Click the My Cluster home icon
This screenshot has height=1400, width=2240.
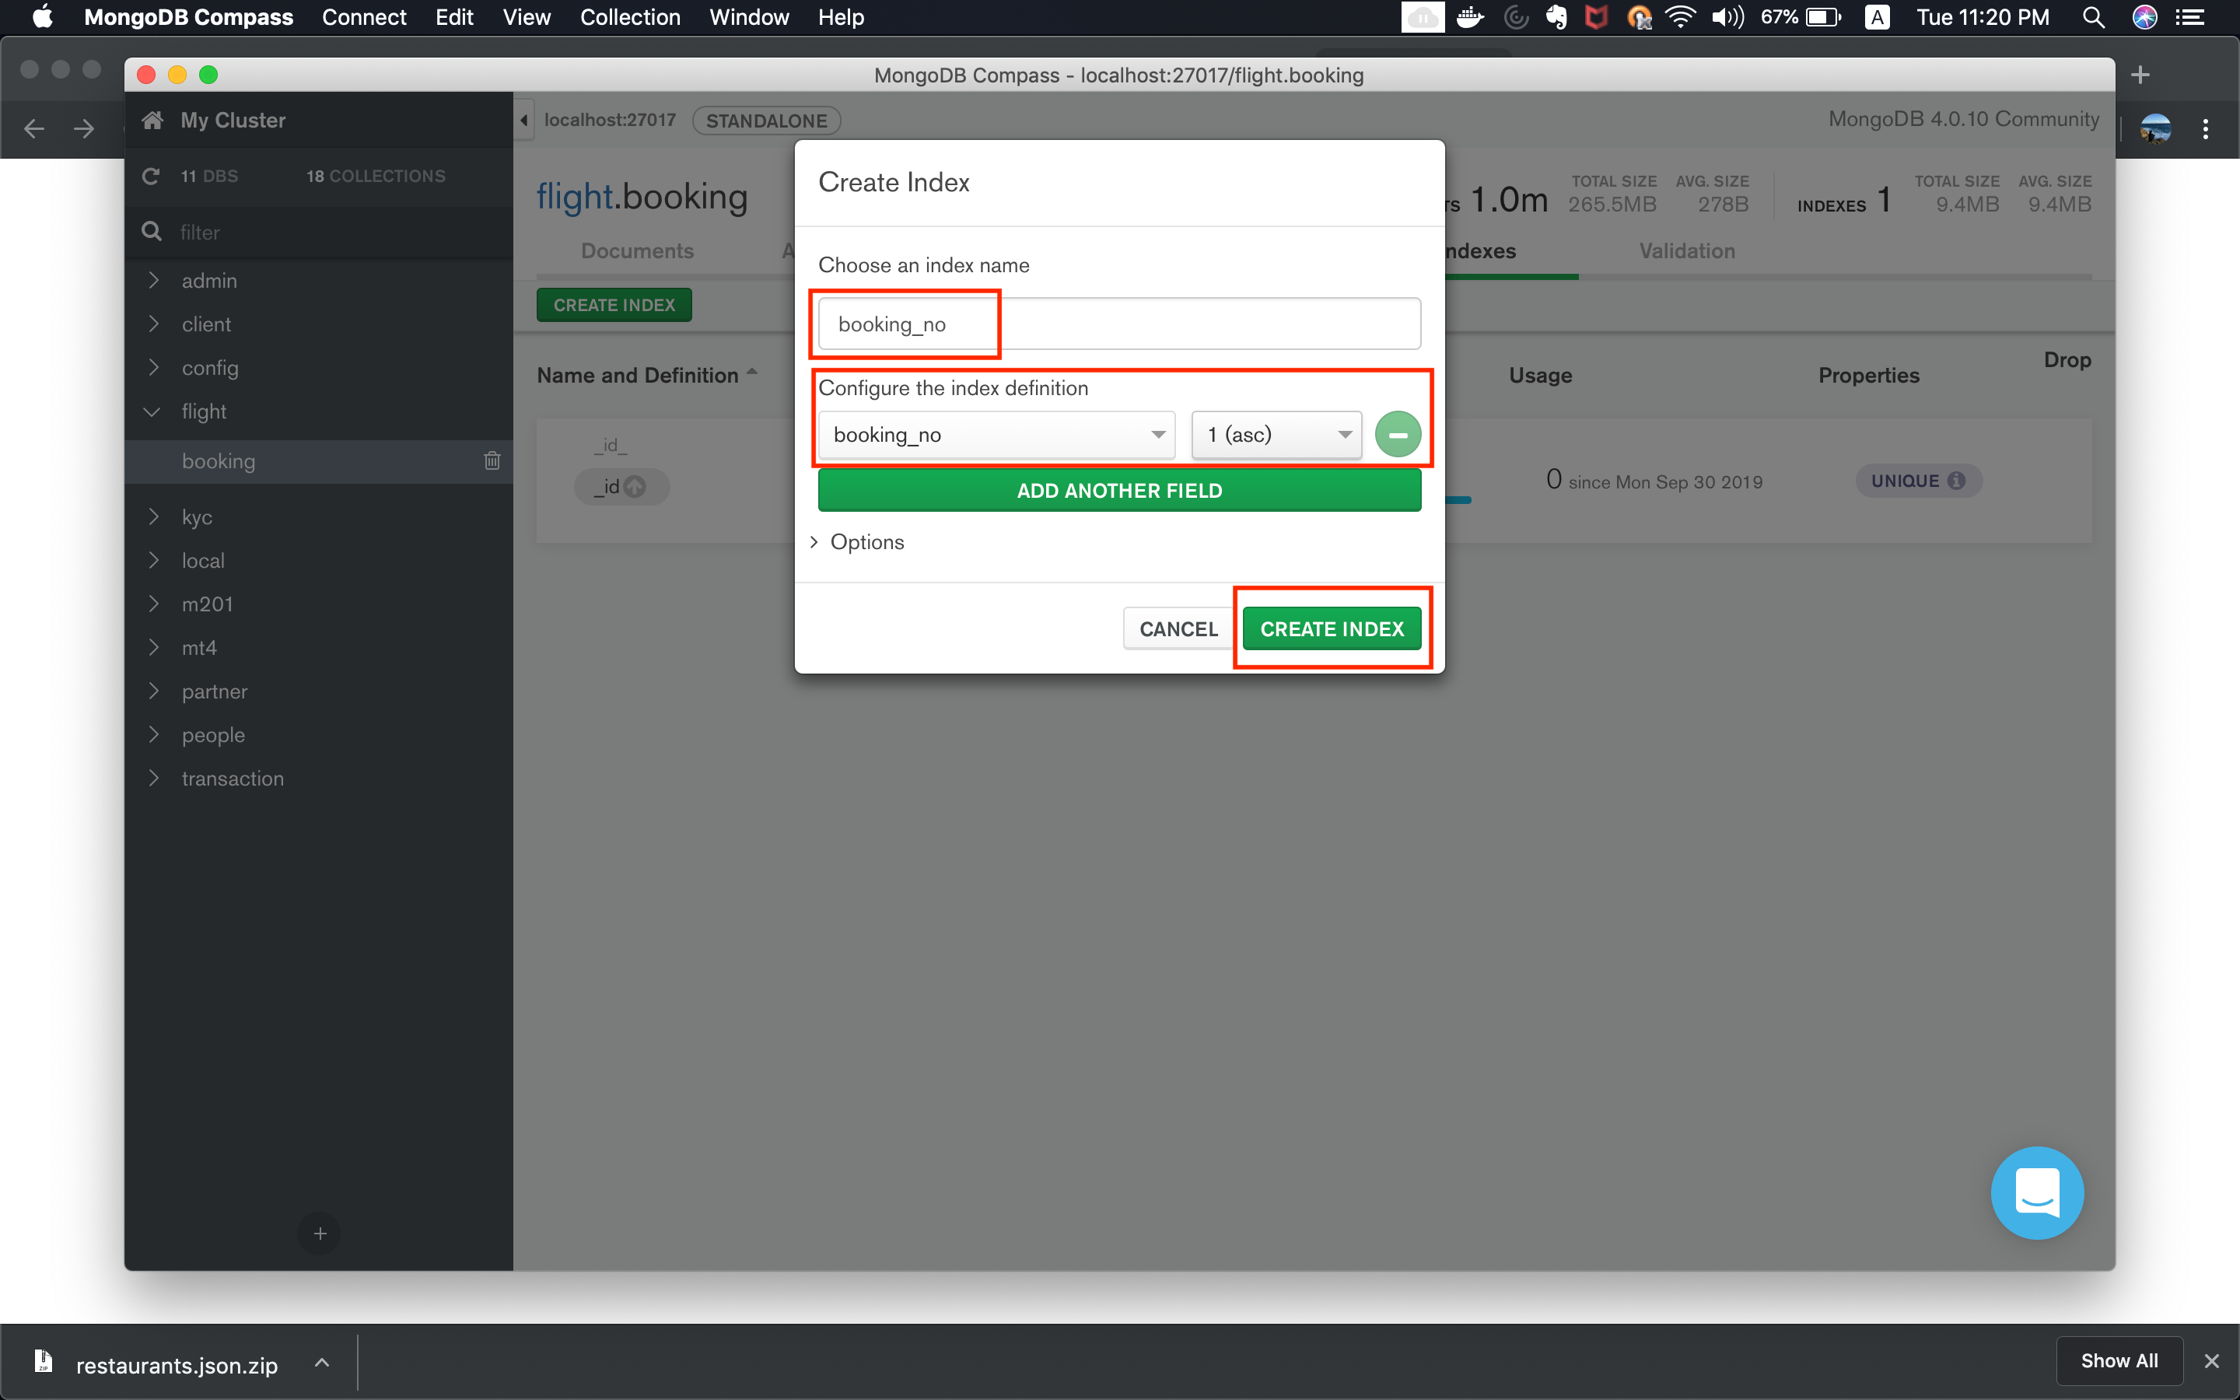point(154,120)
